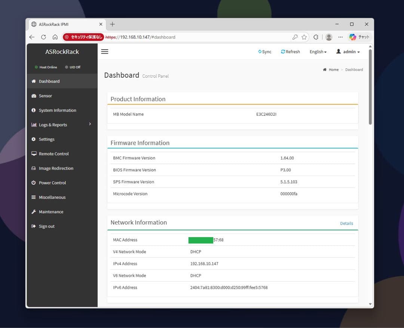Image resolution: width=404 pixels, height=328 pixels.
Task: Click the V4 Network Mode DHCP value
Action: [196, 252]
